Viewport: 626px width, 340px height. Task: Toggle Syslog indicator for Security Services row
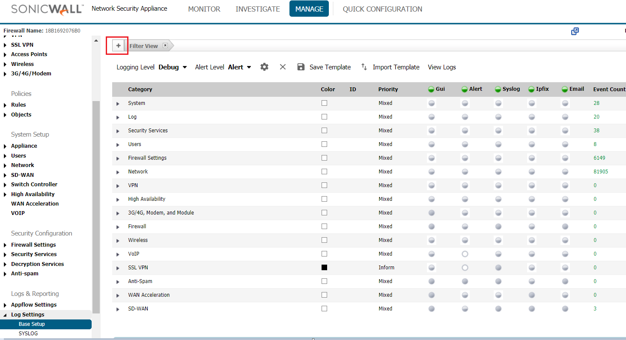click(498, 131)
